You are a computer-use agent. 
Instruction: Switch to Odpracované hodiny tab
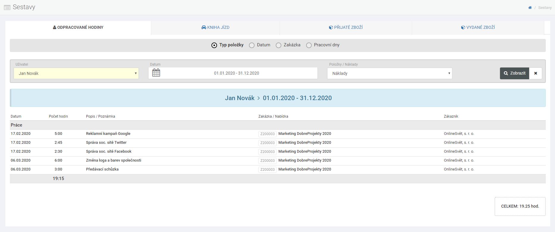[78, 28]
